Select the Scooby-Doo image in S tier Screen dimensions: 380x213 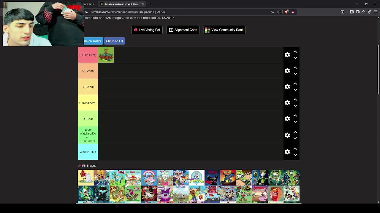click(x=106, y=55)
